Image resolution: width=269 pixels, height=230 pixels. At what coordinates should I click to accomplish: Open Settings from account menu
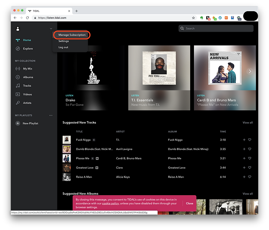[x=64, y=41]
